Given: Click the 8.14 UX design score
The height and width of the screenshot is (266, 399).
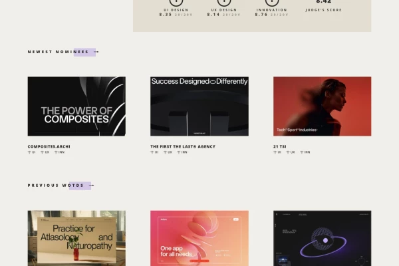Looking at the screenshot, I should point(213,15).
